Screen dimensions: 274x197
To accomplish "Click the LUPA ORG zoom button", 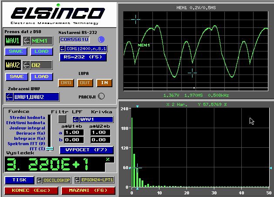I will click(66, 83).
